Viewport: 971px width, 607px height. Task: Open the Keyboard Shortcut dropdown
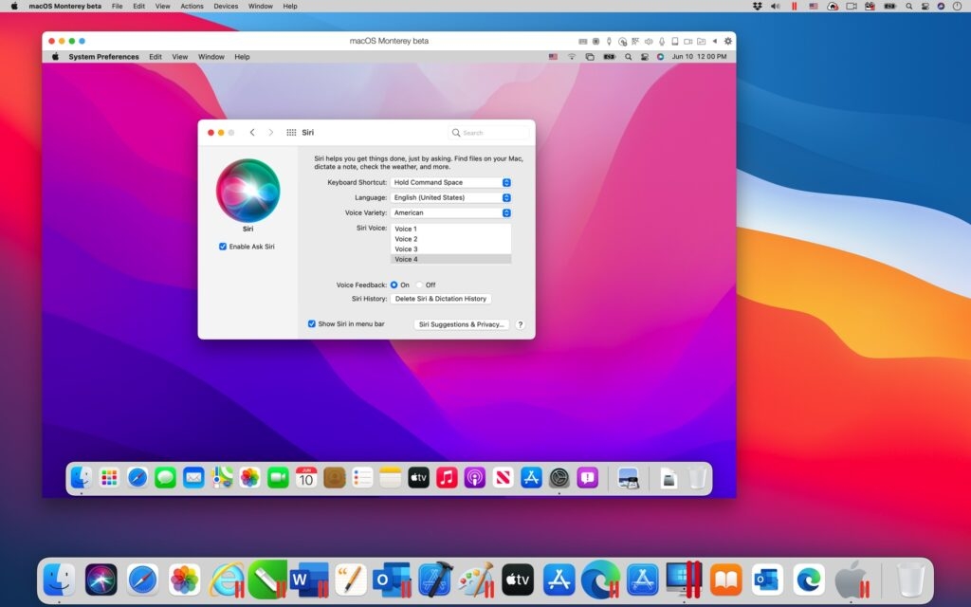pos(451,181)
